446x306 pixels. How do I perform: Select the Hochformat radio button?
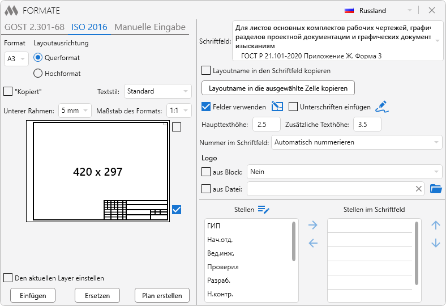pos(38,73)
